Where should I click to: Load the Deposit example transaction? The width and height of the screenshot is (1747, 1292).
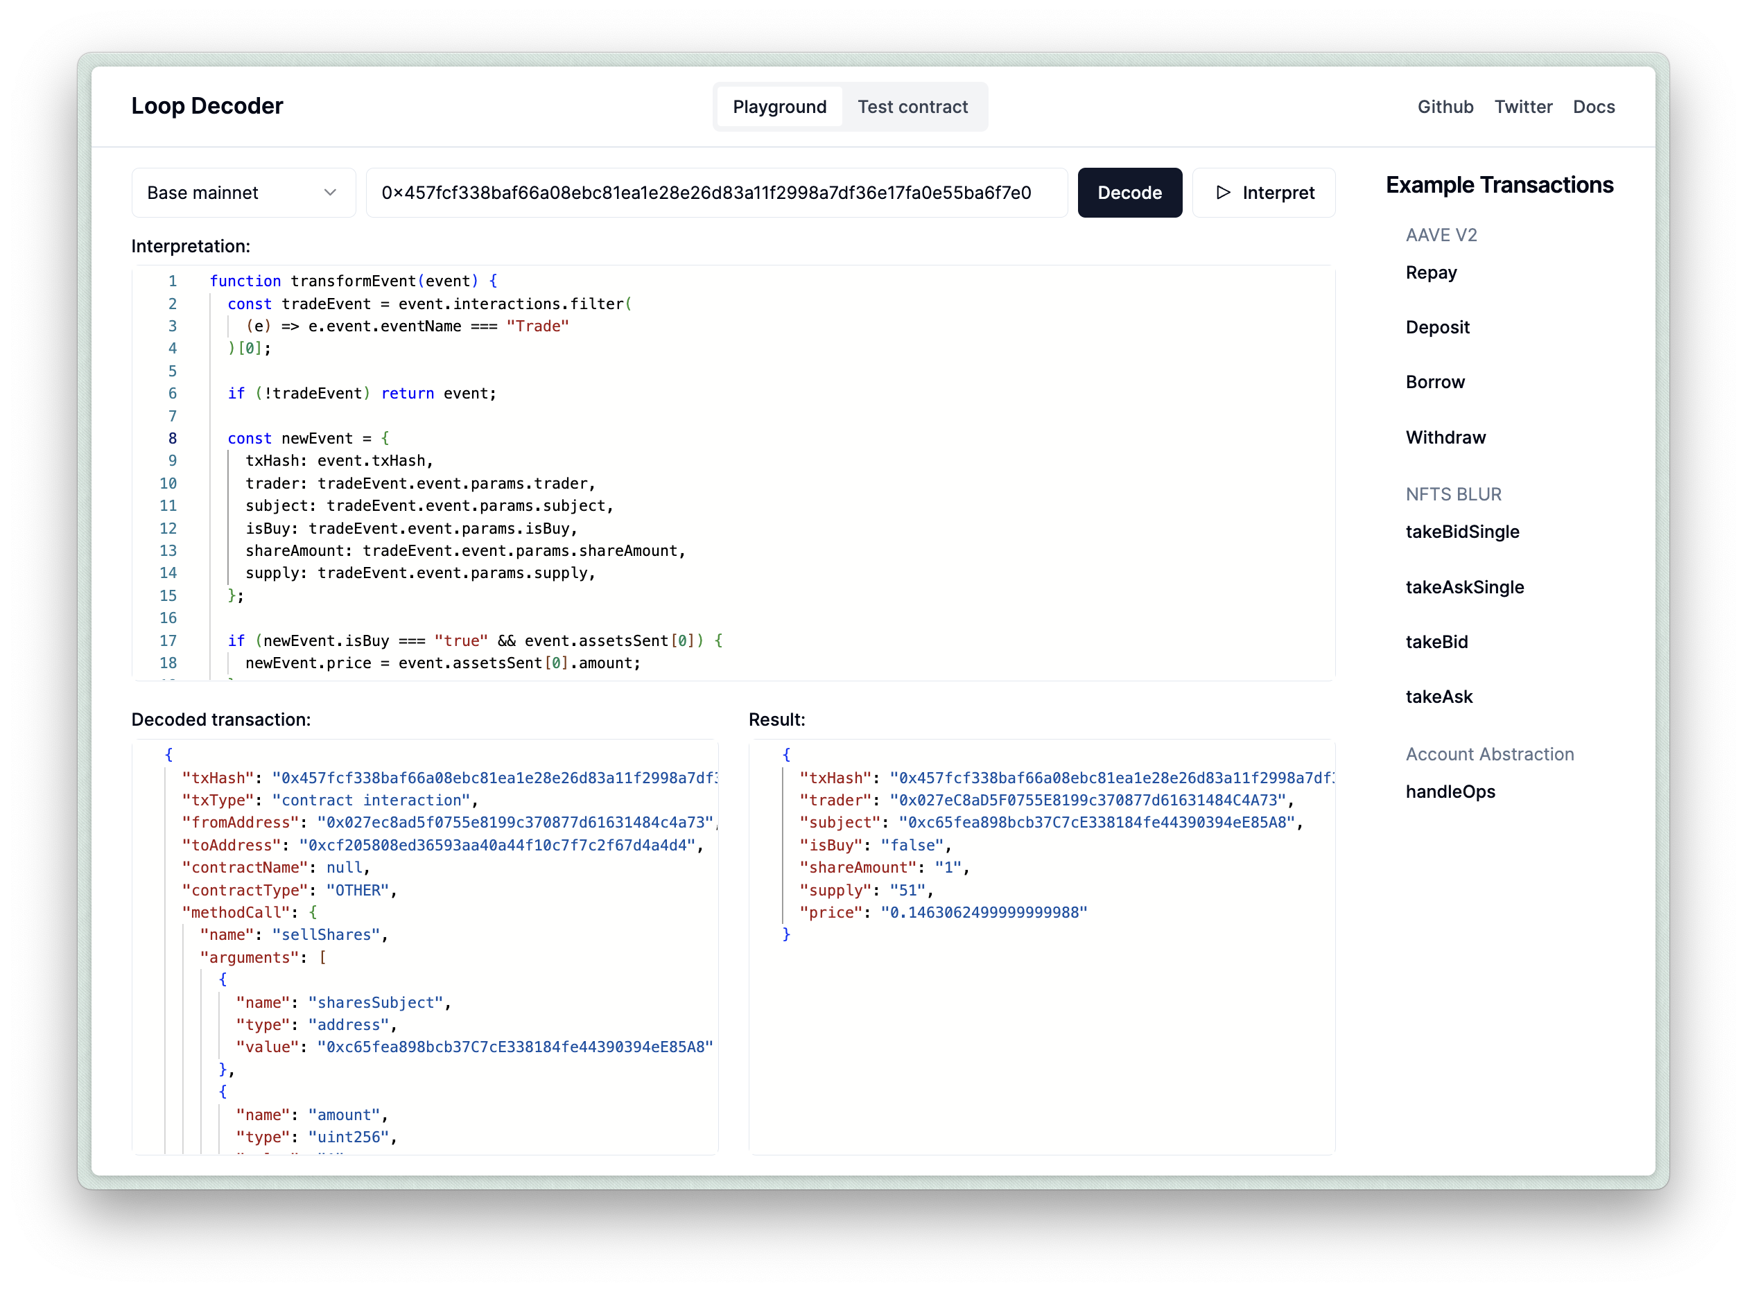click(1436, 328)
